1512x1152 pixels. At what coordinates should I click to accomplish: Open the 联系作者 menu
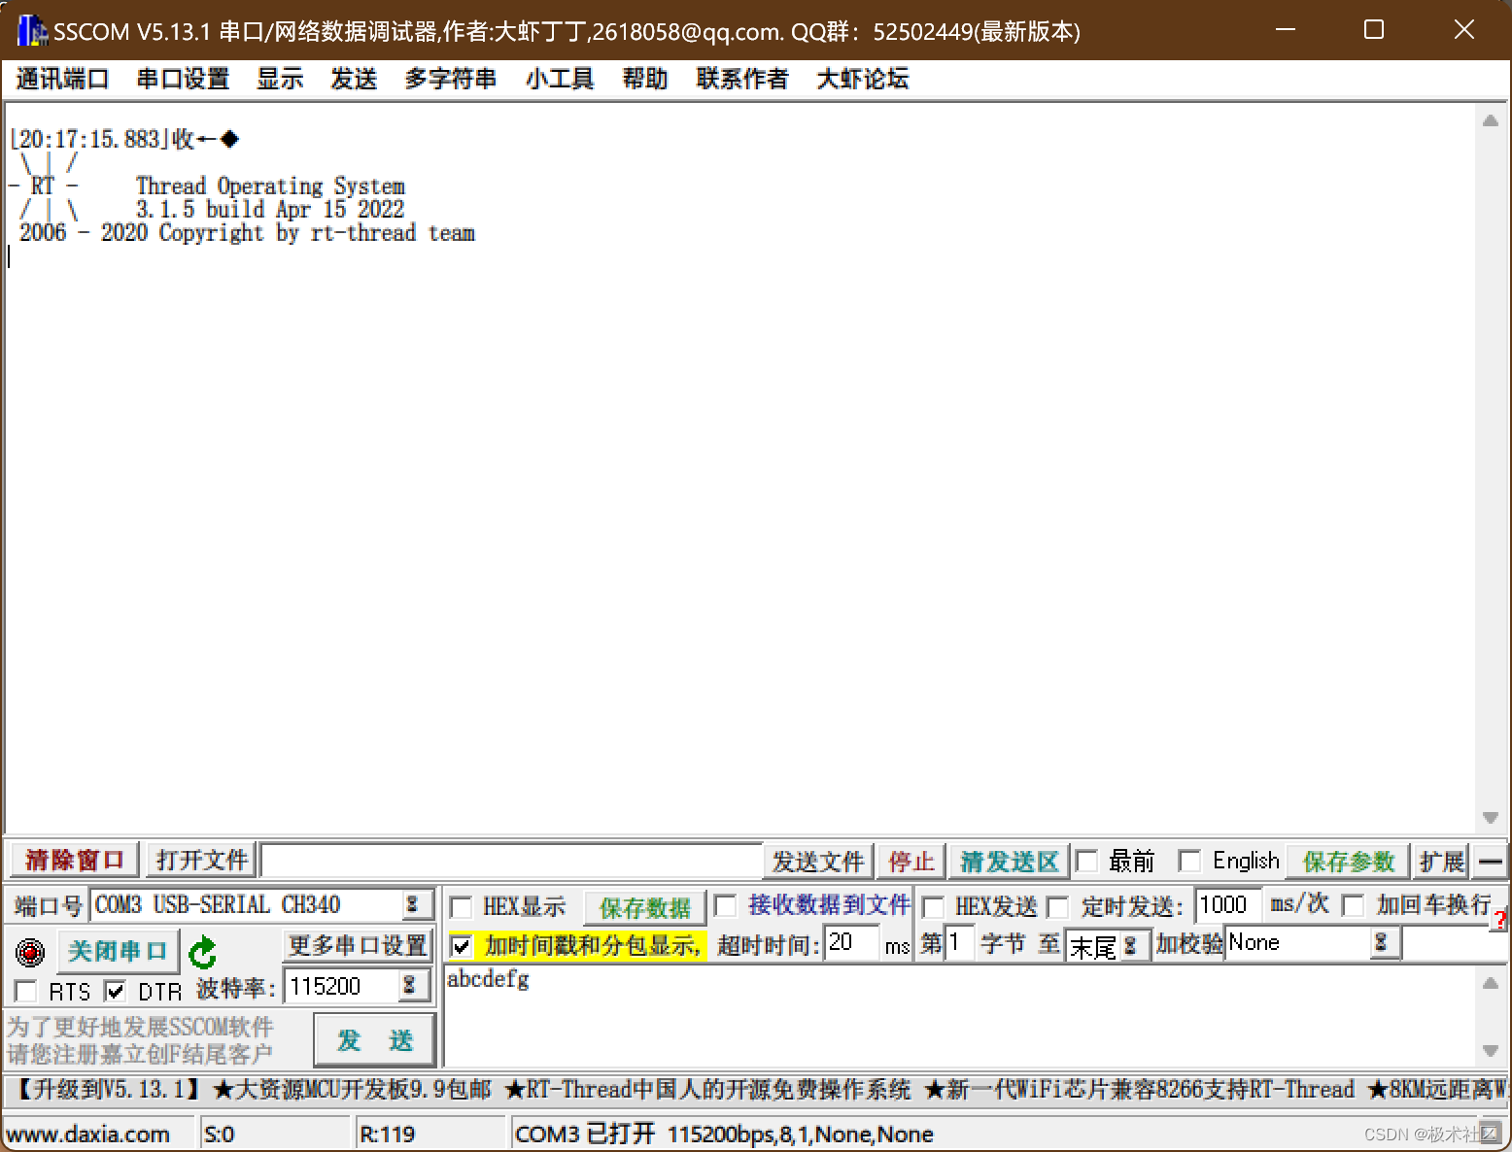tap(742, 79)
